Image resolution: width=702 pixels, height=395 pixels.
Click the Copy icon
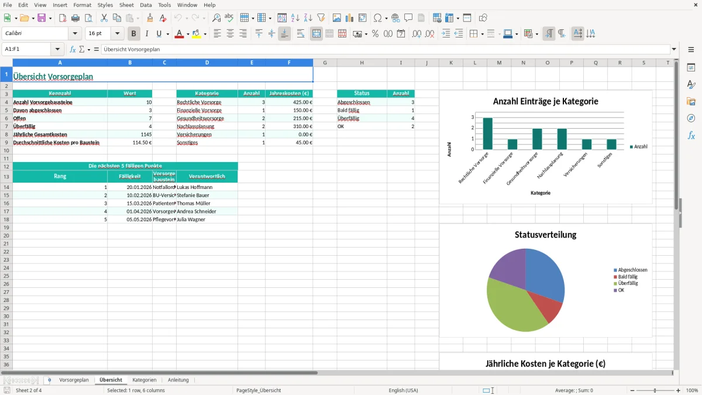pos(116,18)
